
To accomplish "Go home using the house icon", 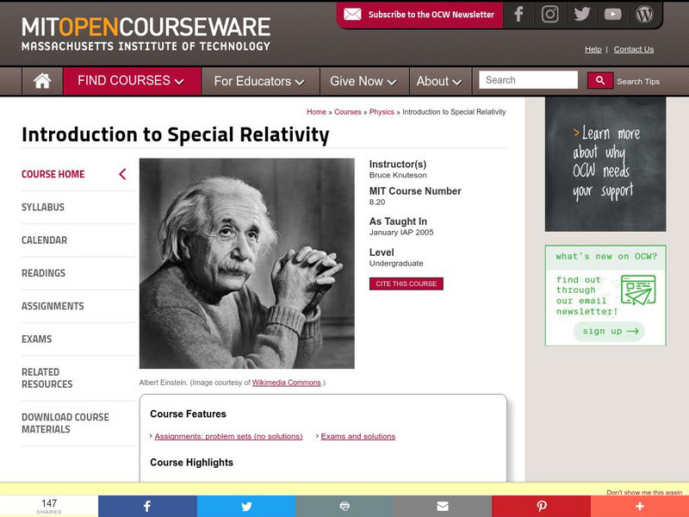I will (x=40, y=80).
